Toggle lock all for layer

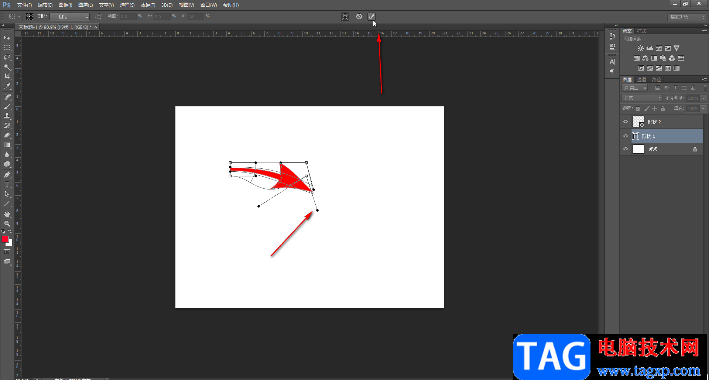(x=663, y=109)
